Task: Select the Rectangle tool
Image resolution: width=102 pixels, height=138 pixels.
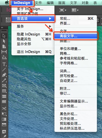Action: click(x=4, y=91)
